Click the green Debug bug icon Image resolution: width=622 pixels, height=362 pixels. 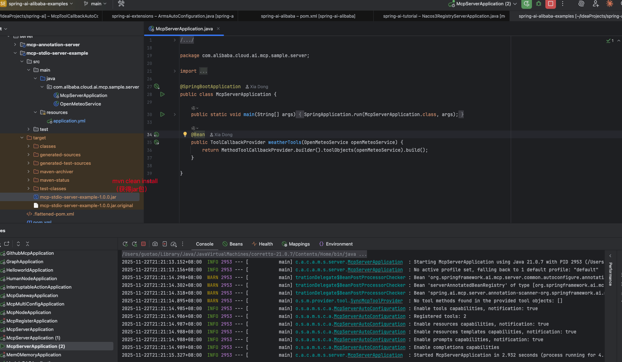click(539, 4)
